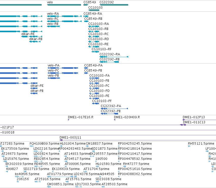
Task: Select transcript CG32392-RA
Action: pos(110,54)
